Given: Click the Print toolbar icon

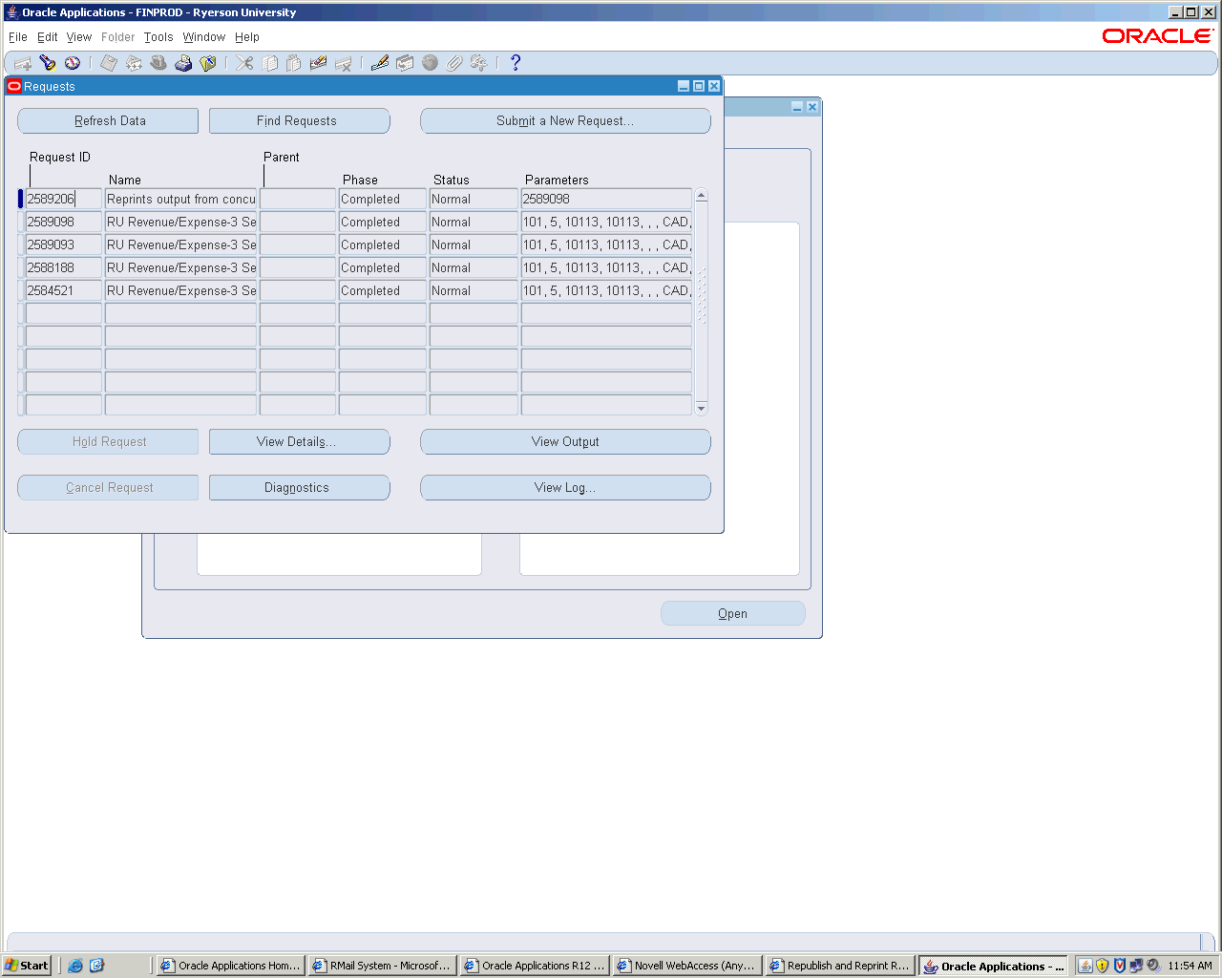Looking at the screenshot, I should pyautogui.click(x=183, y=63).
